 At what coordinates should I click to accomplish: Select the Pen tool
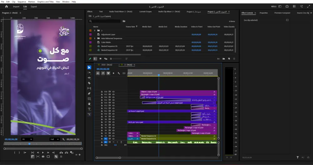pyautogui.click(x=89, y=93)
